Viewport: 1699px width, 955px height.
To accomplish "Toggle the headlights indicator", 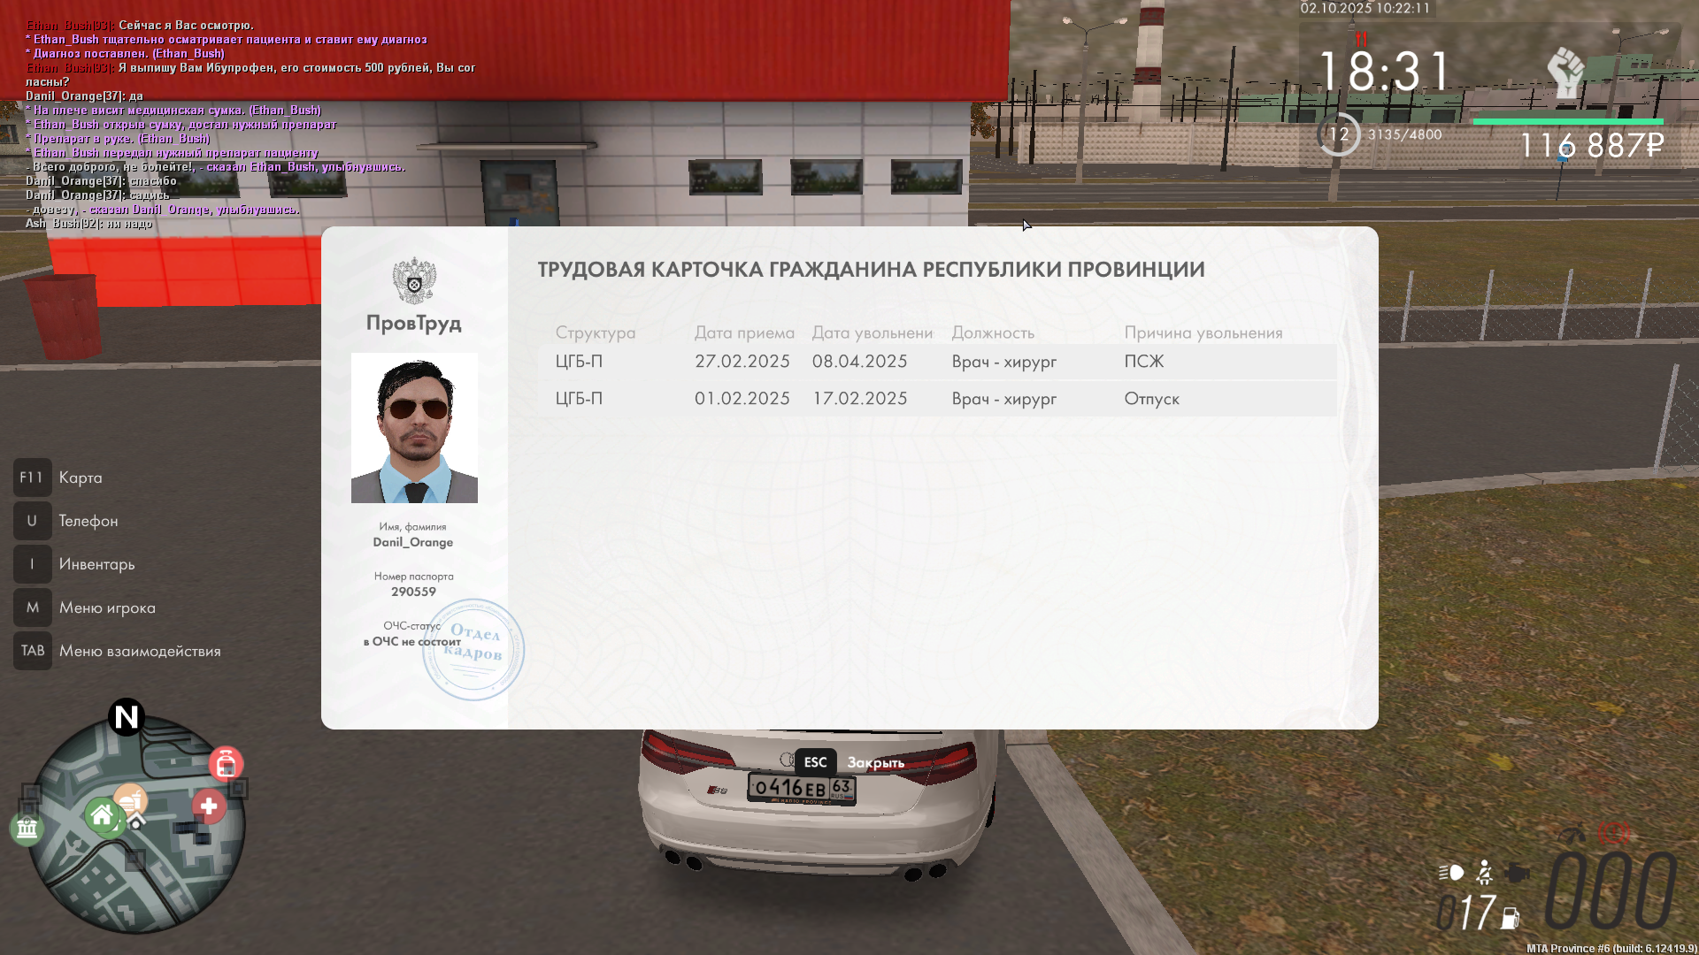I will click(1451, 873).
